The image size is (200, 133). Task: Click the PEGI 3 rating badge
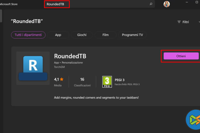107,82
